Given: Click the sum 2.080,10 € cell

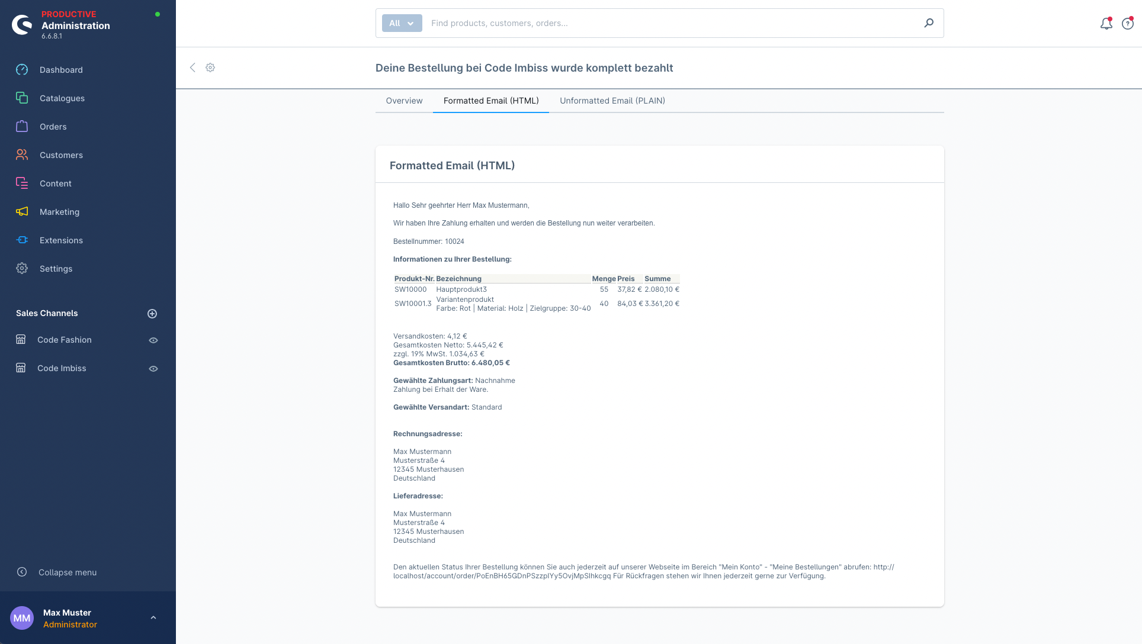Looking at the screenshot, I should coord(662,289).
